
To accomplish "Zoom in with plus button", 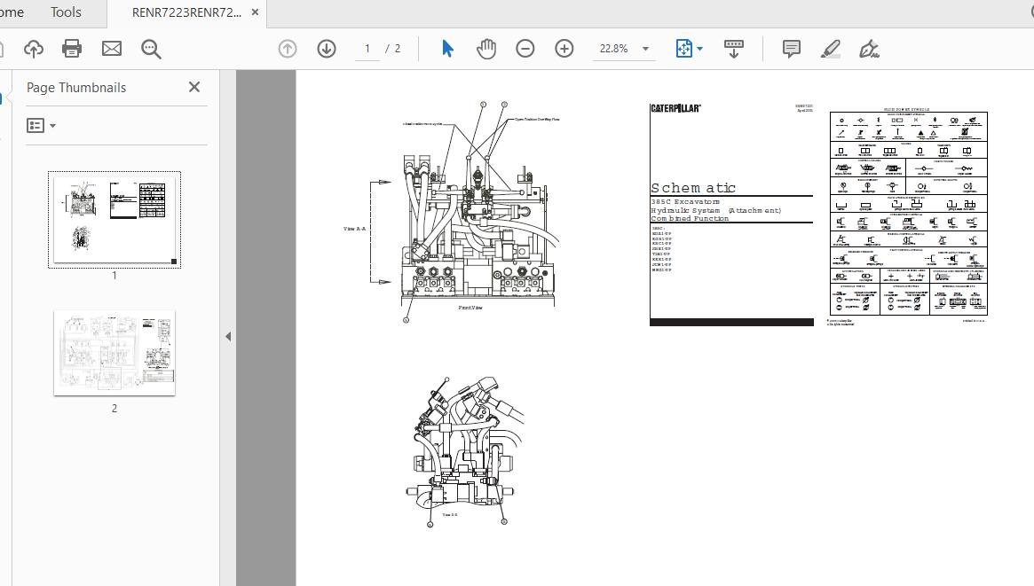I will coord(564,49).
